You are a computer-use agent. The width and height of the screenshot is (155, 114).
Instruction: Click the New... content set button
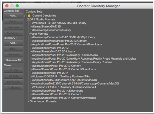[x=13, y=16]
